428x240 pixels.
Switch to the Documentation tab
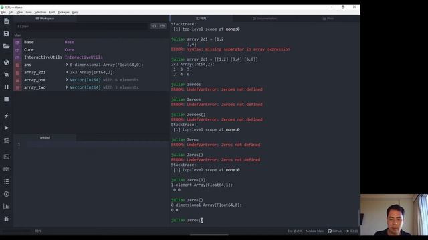(x=265, y=19)
